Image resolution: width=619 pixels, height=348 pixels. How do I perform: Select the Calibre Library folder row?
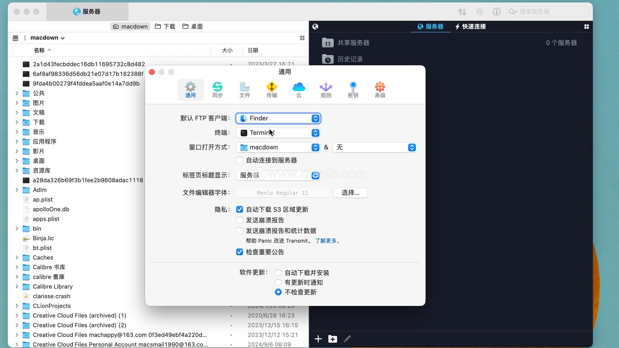click(53, 286)
